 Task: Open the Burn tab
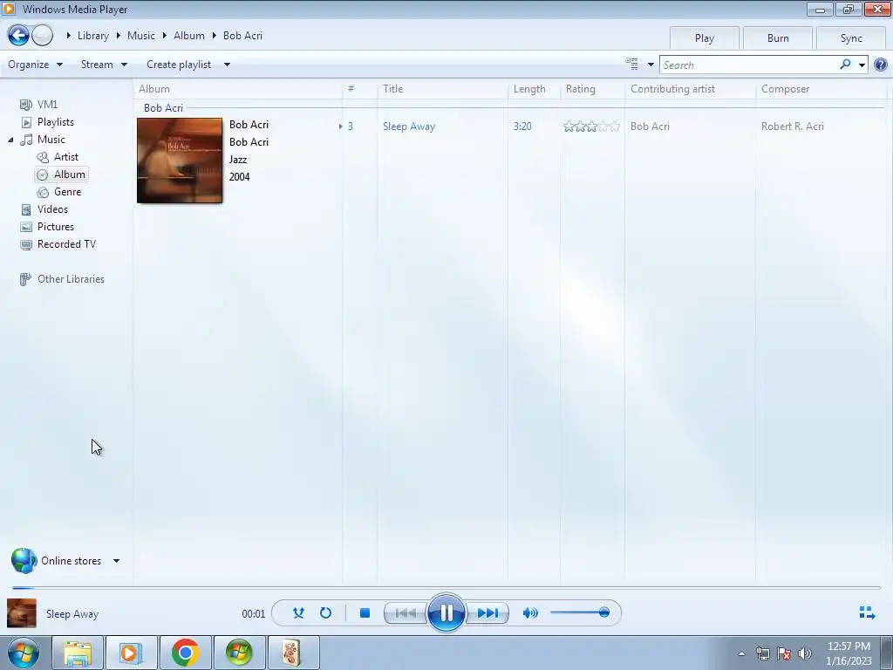click(778, 38)
